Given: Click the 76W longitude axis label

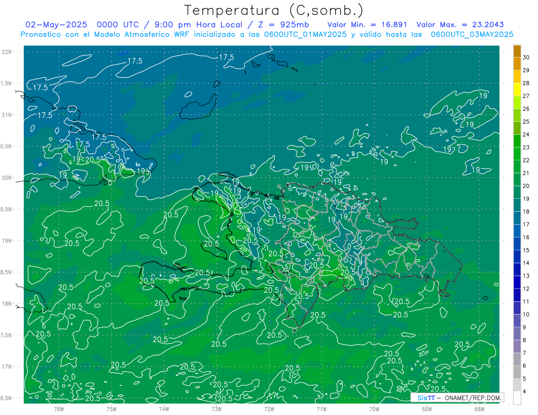Looking at the screenshot, I should click(59, 409).
